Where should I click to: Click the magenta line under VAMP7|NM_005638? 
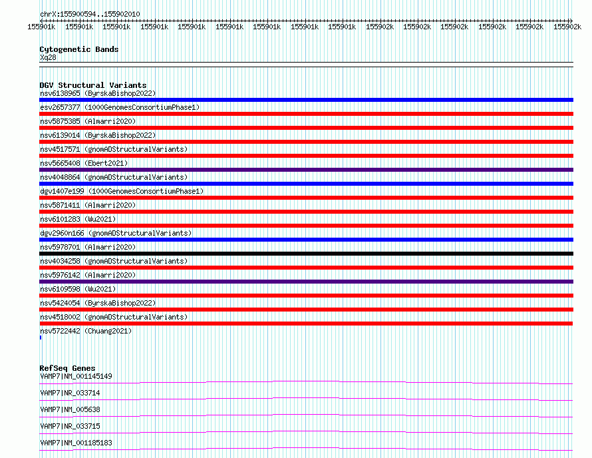tap(306, 415)
